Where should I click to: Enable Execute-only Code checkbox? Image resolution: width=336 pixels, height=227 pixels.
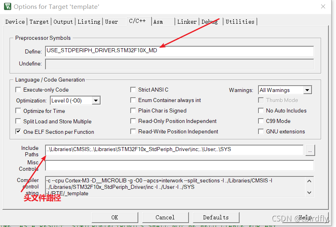click(18, 90)
